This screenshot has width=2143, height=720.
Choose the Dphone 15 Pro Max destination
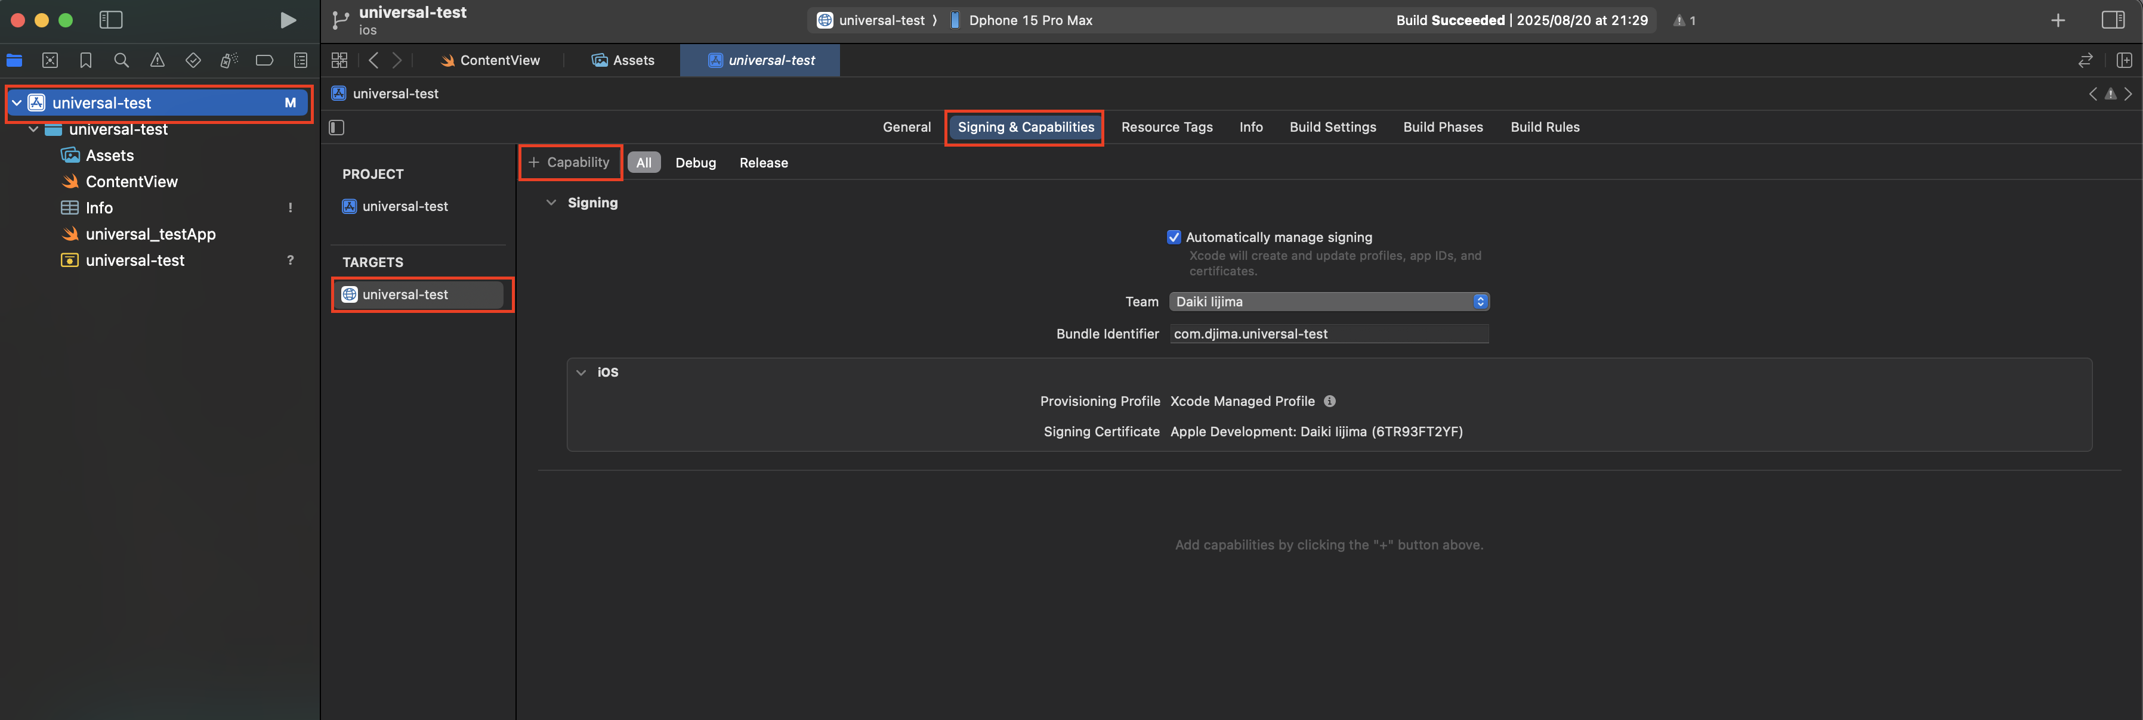1021,20
